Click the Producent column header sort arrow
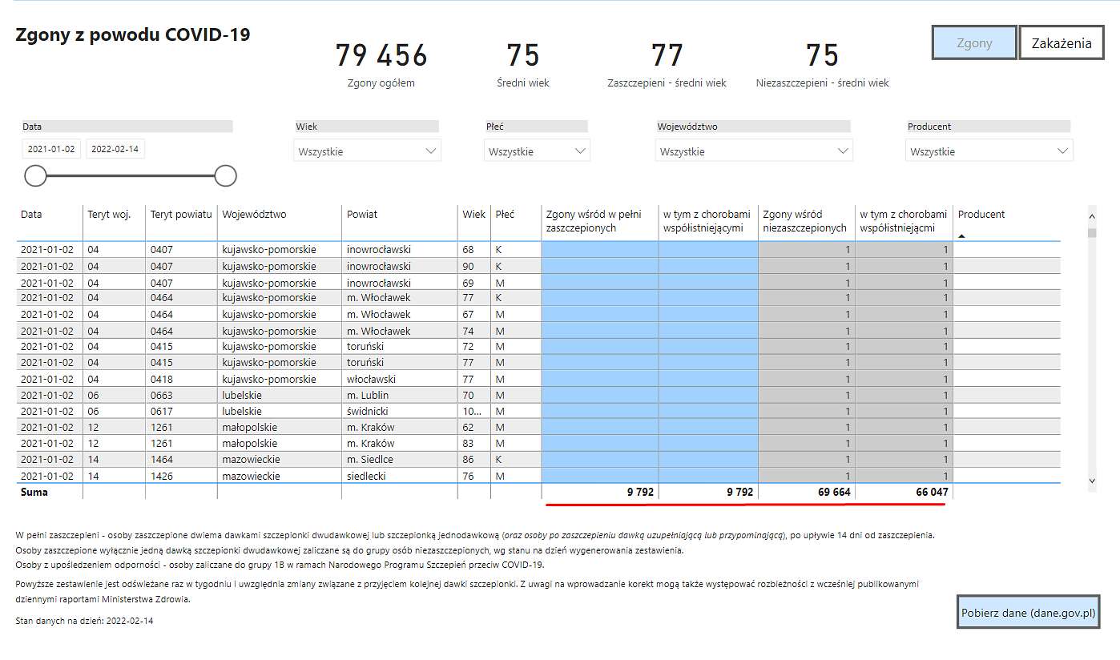Viewport: 1120px width, 660px height. pos(961,236)
